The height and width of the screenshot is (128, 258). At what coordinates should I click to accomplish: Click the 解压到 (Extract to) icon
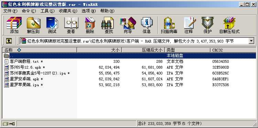(x=33, y=25)
